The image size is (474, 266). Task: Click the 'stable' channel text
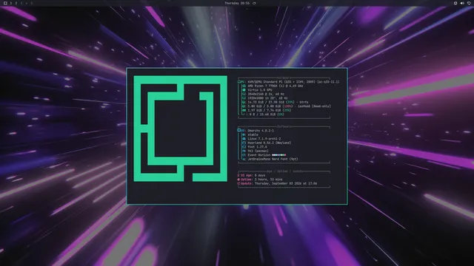point(253,134)
